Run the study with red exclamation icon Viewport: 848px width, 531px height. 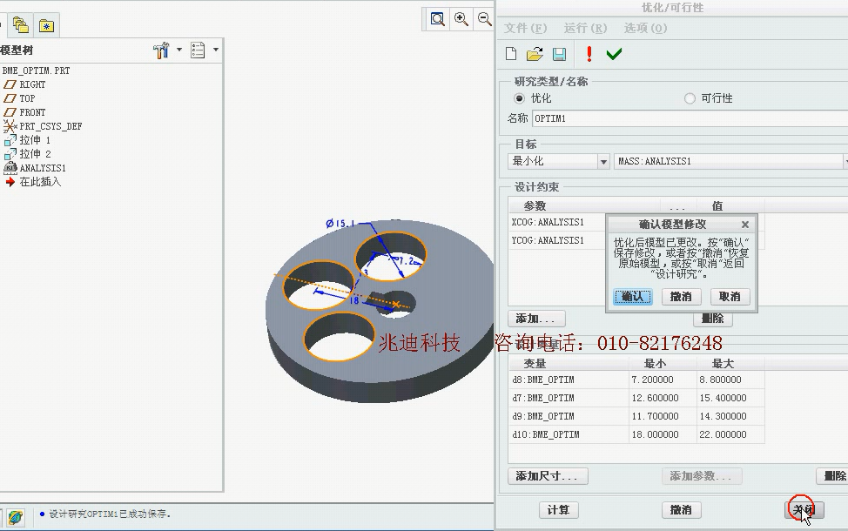click(588, 53)
